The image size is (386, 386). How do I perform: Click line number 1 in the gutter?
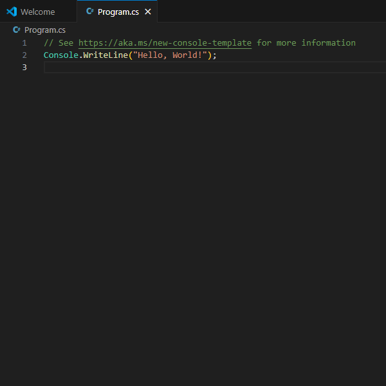[24, 42]
